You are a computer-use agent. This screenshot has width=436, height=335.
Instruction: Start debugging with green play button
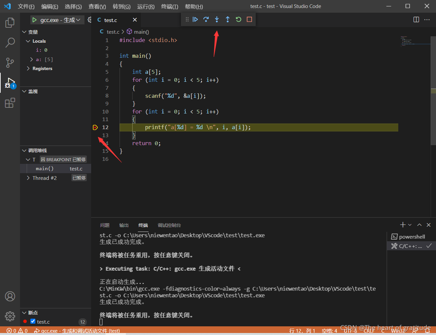coord(34,20)
